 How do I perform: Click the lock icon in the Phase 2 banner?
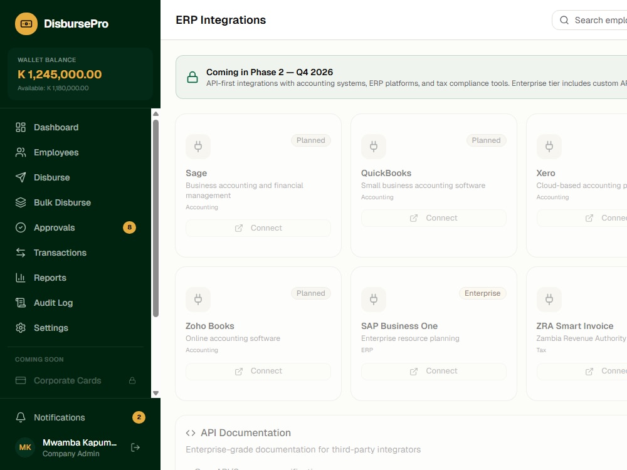click(192, 77)
